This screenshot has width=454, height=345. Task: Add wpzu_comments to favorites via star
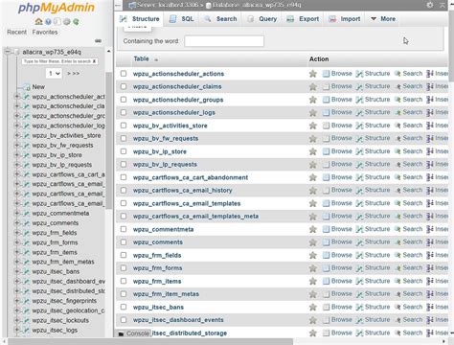pyautogui.click(x=313, y=242)
